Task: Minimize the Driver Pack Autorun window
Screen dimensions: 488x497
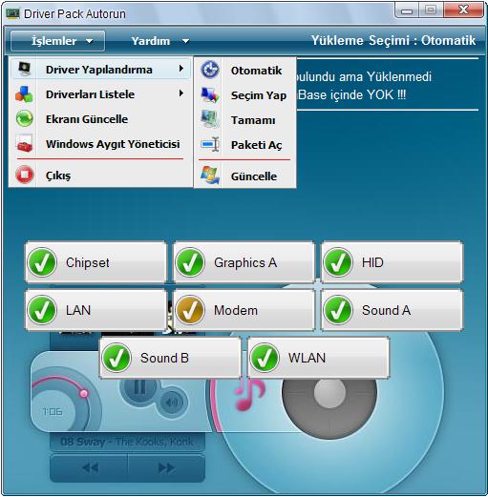Action: point(407,10)
